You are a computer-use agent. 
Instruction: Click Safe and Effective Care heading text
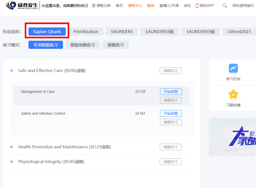(52, 71)
